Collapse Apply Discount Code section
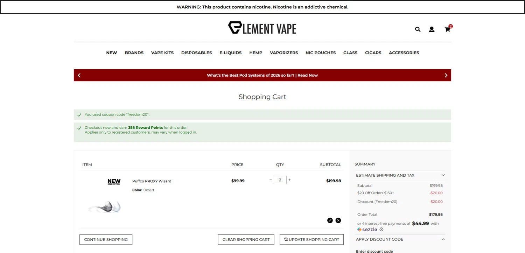The height and width of the screenshot is (253, 525). click(400, 239)
